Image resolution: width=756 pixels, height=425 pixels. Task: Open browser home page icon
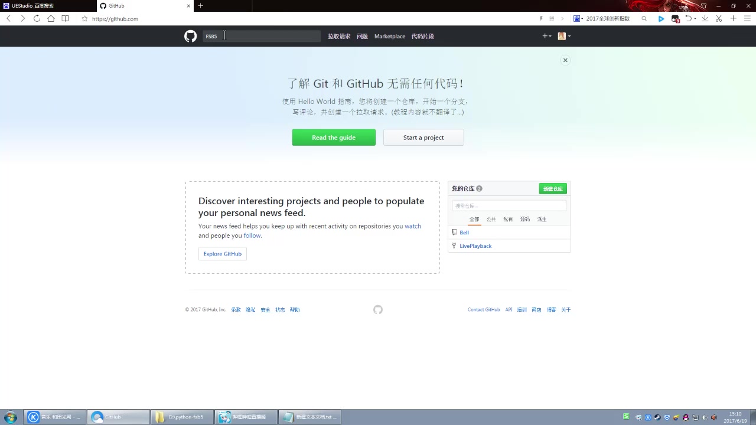(51, 18)
